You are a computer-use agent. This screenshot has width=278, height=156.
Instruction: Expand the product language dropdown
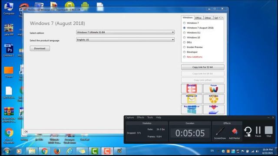coord(126,40)
